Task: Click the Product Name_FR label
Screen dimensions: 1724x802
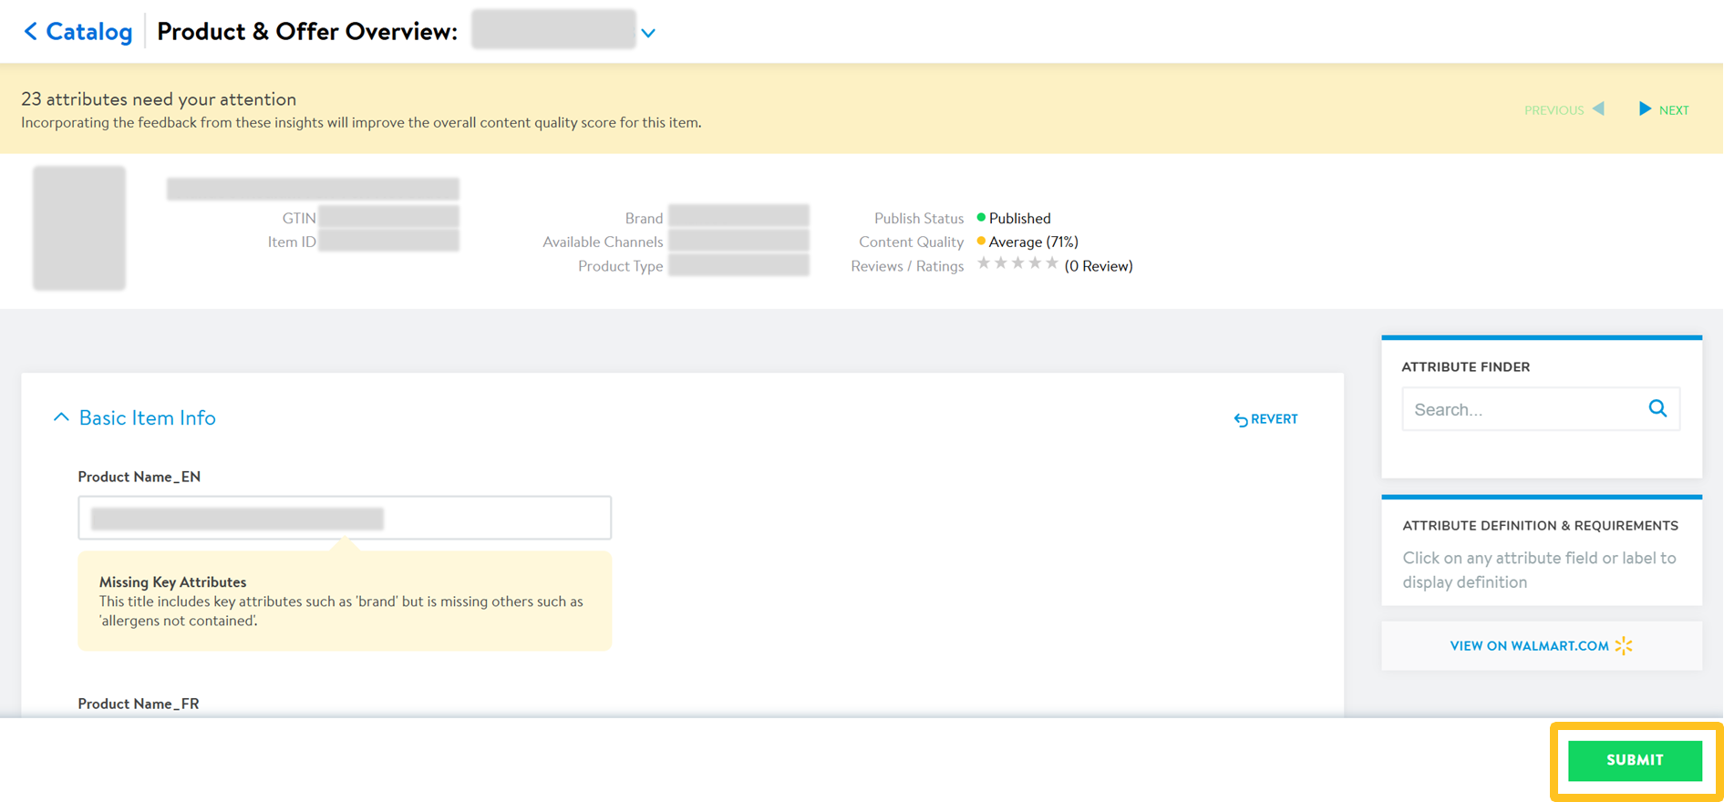Action: pyautogui.click(x=139, y=704)
